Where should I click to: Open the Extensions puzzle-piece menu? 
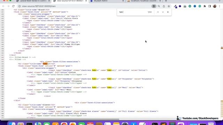205,6
